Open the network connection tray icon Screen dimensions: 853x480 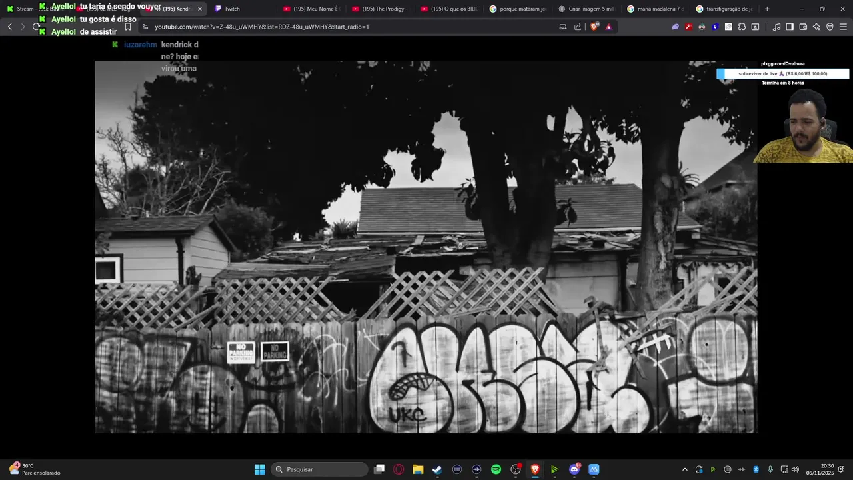784,469
